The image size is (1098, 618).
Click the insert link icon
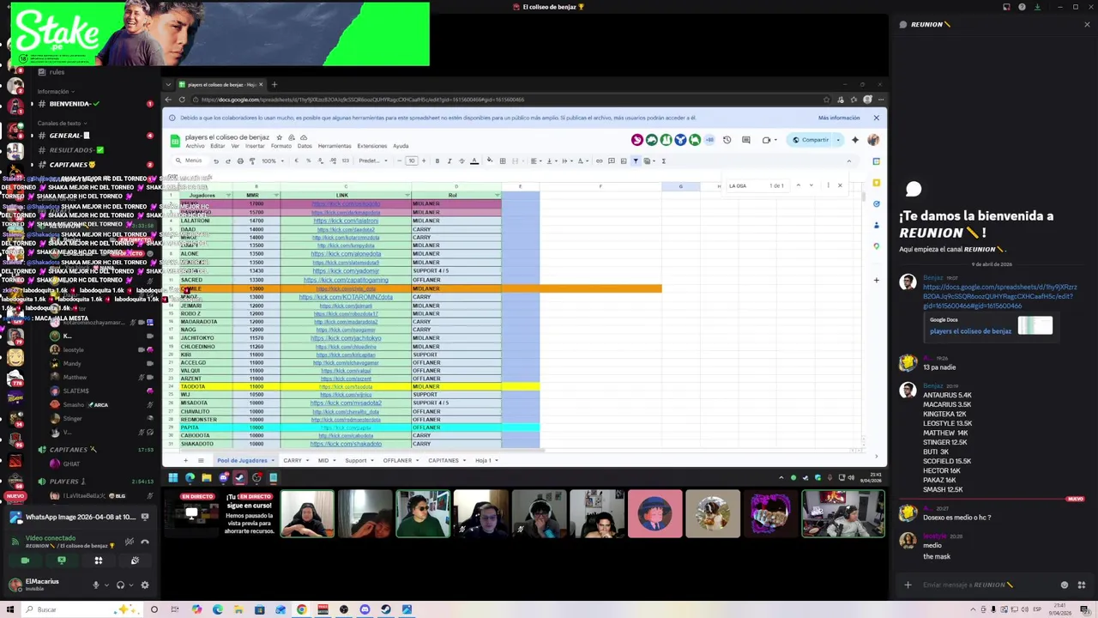[599, 161]
